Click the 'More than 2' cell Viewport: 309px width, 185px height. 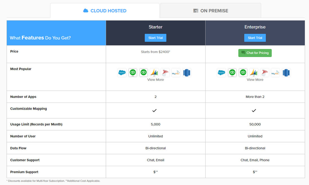click(255, 97)
